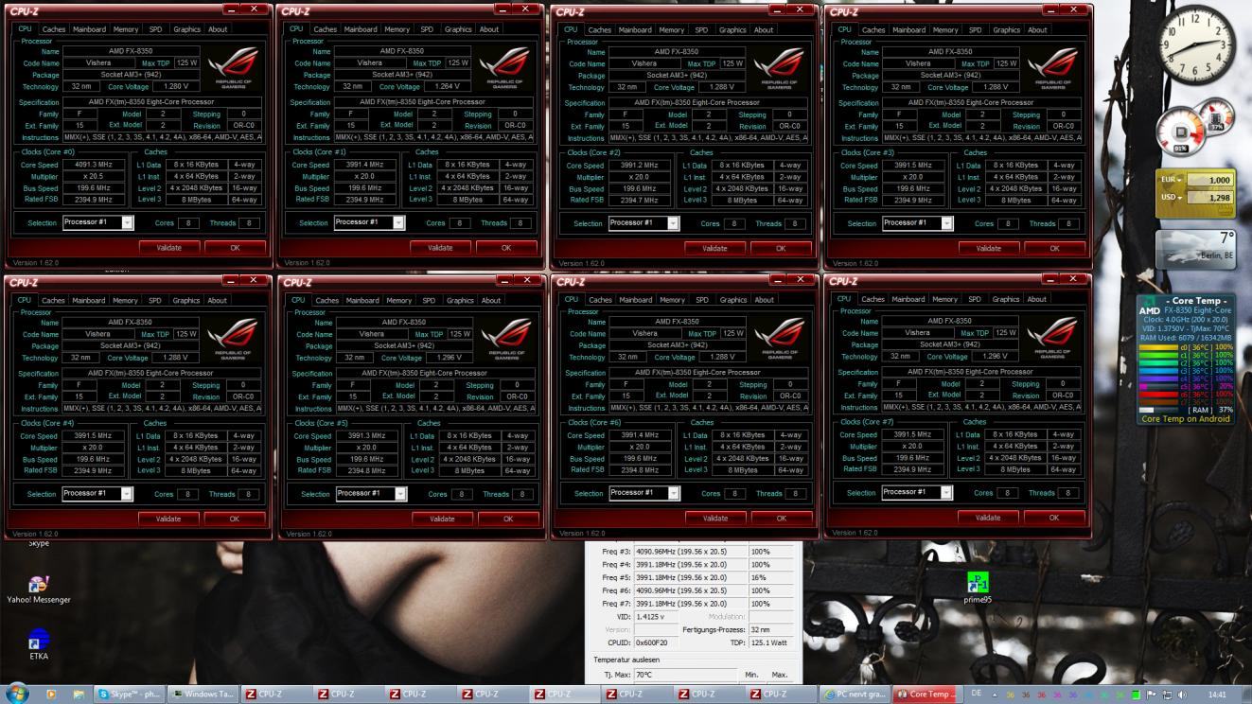Click Validate in Core #6 CPU-Z window

point(715,518)
